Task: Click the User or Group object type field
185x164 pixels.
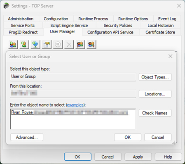Action: point(73,77)
